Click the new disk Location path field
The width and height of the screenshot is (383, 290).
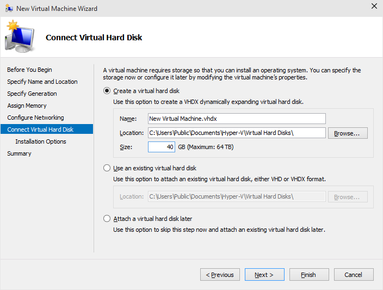[237, 133]
